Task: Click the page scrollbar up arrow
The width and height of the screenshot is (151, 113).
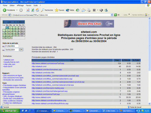Action: point(150,19)
